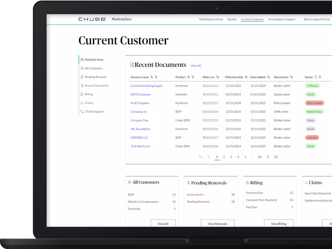Jump to page 3 in pagination

[x=231, y=157]
